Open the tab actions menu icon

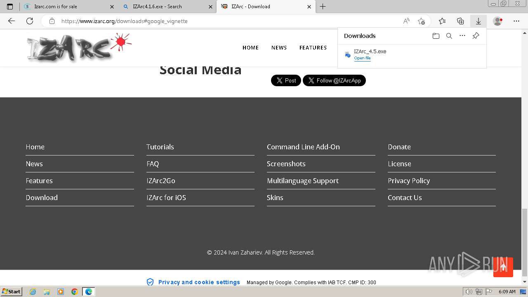[10, 7]
